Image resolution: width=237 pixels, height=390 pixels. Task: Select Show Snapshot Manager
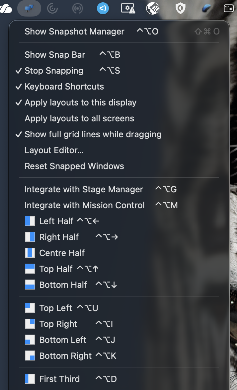74,32
